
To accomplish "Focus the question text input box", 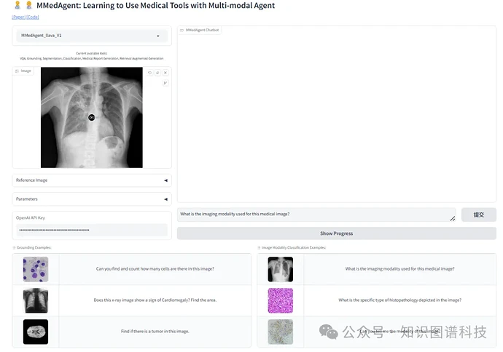I will point(313,215).
